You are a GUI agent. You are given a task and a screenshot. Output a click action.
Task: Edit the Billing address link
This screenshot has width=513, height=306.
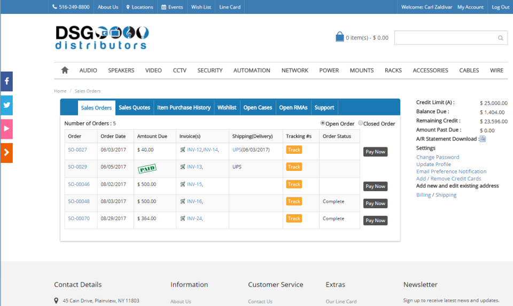click(423, 195)
